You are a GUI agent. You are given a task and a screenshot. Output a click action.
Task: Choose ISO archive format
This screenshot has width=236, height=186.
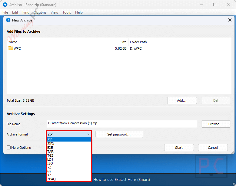click(x=69, y=163)
